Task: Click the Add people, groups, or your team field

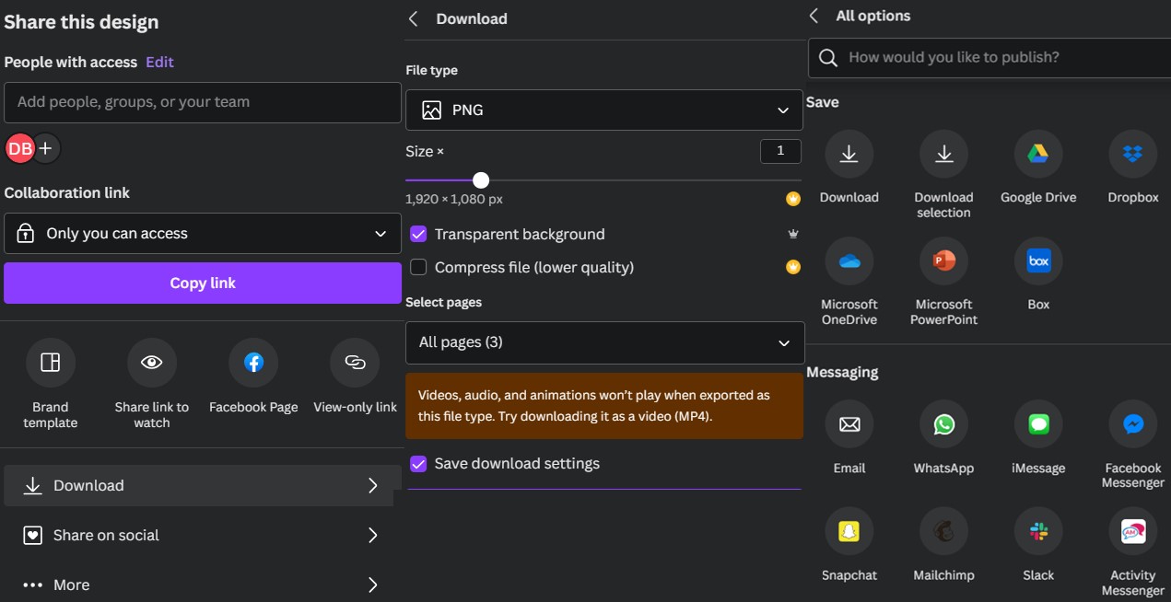Action: click(x=203, y=102)
